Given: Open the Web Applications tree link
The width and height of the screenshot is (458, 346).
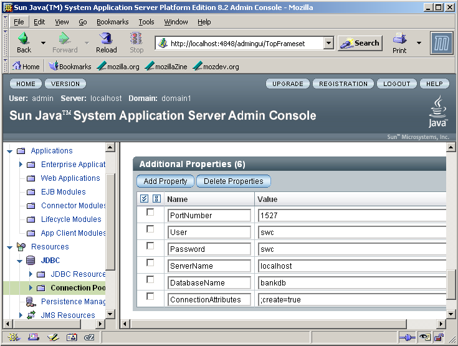Looking at the screenshot, I should (70, 178).
